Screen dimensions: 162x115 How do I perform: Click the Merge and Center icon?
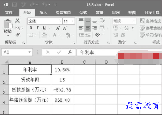click(102, 28)
